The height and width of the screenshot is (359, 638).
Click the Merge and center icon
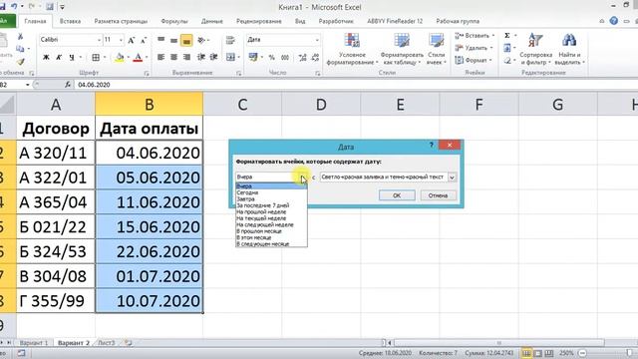(x=230, y=58)
